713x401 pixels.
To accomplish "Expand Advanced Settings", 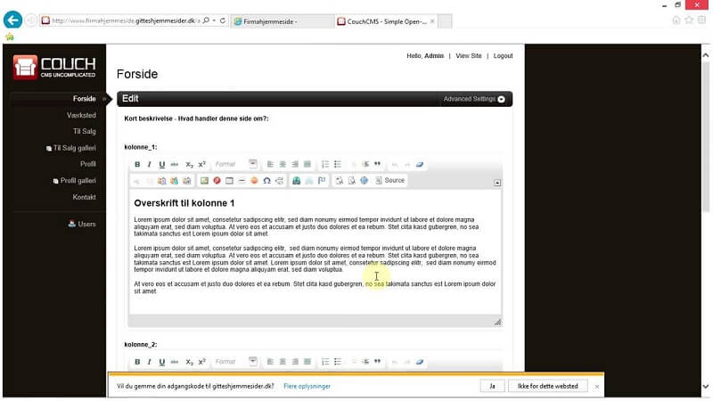I will [x=474, y=99].
